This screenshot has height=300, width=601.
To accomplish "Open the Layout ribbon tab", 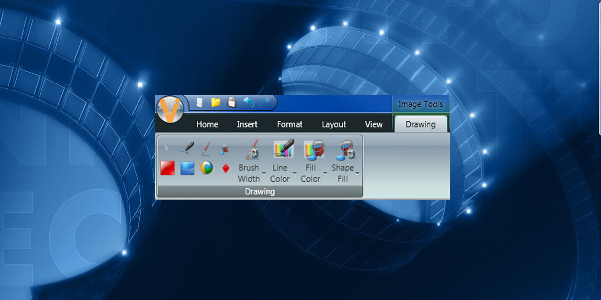I will [333, 124].
